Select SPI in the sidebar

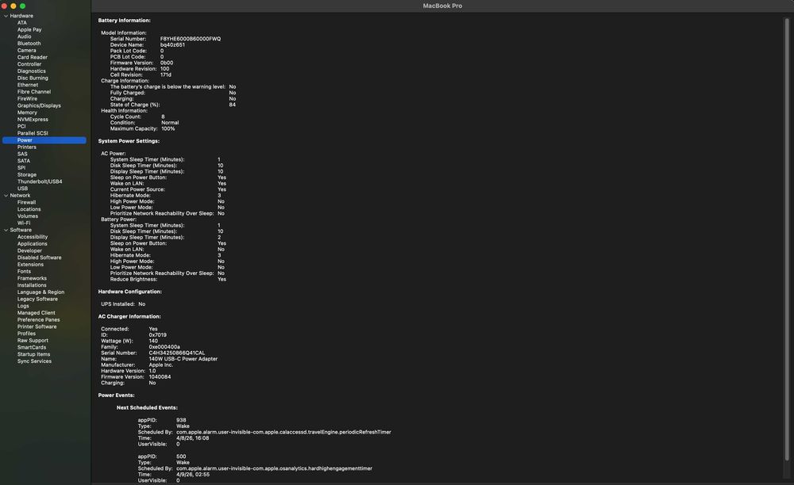[21, 168]
